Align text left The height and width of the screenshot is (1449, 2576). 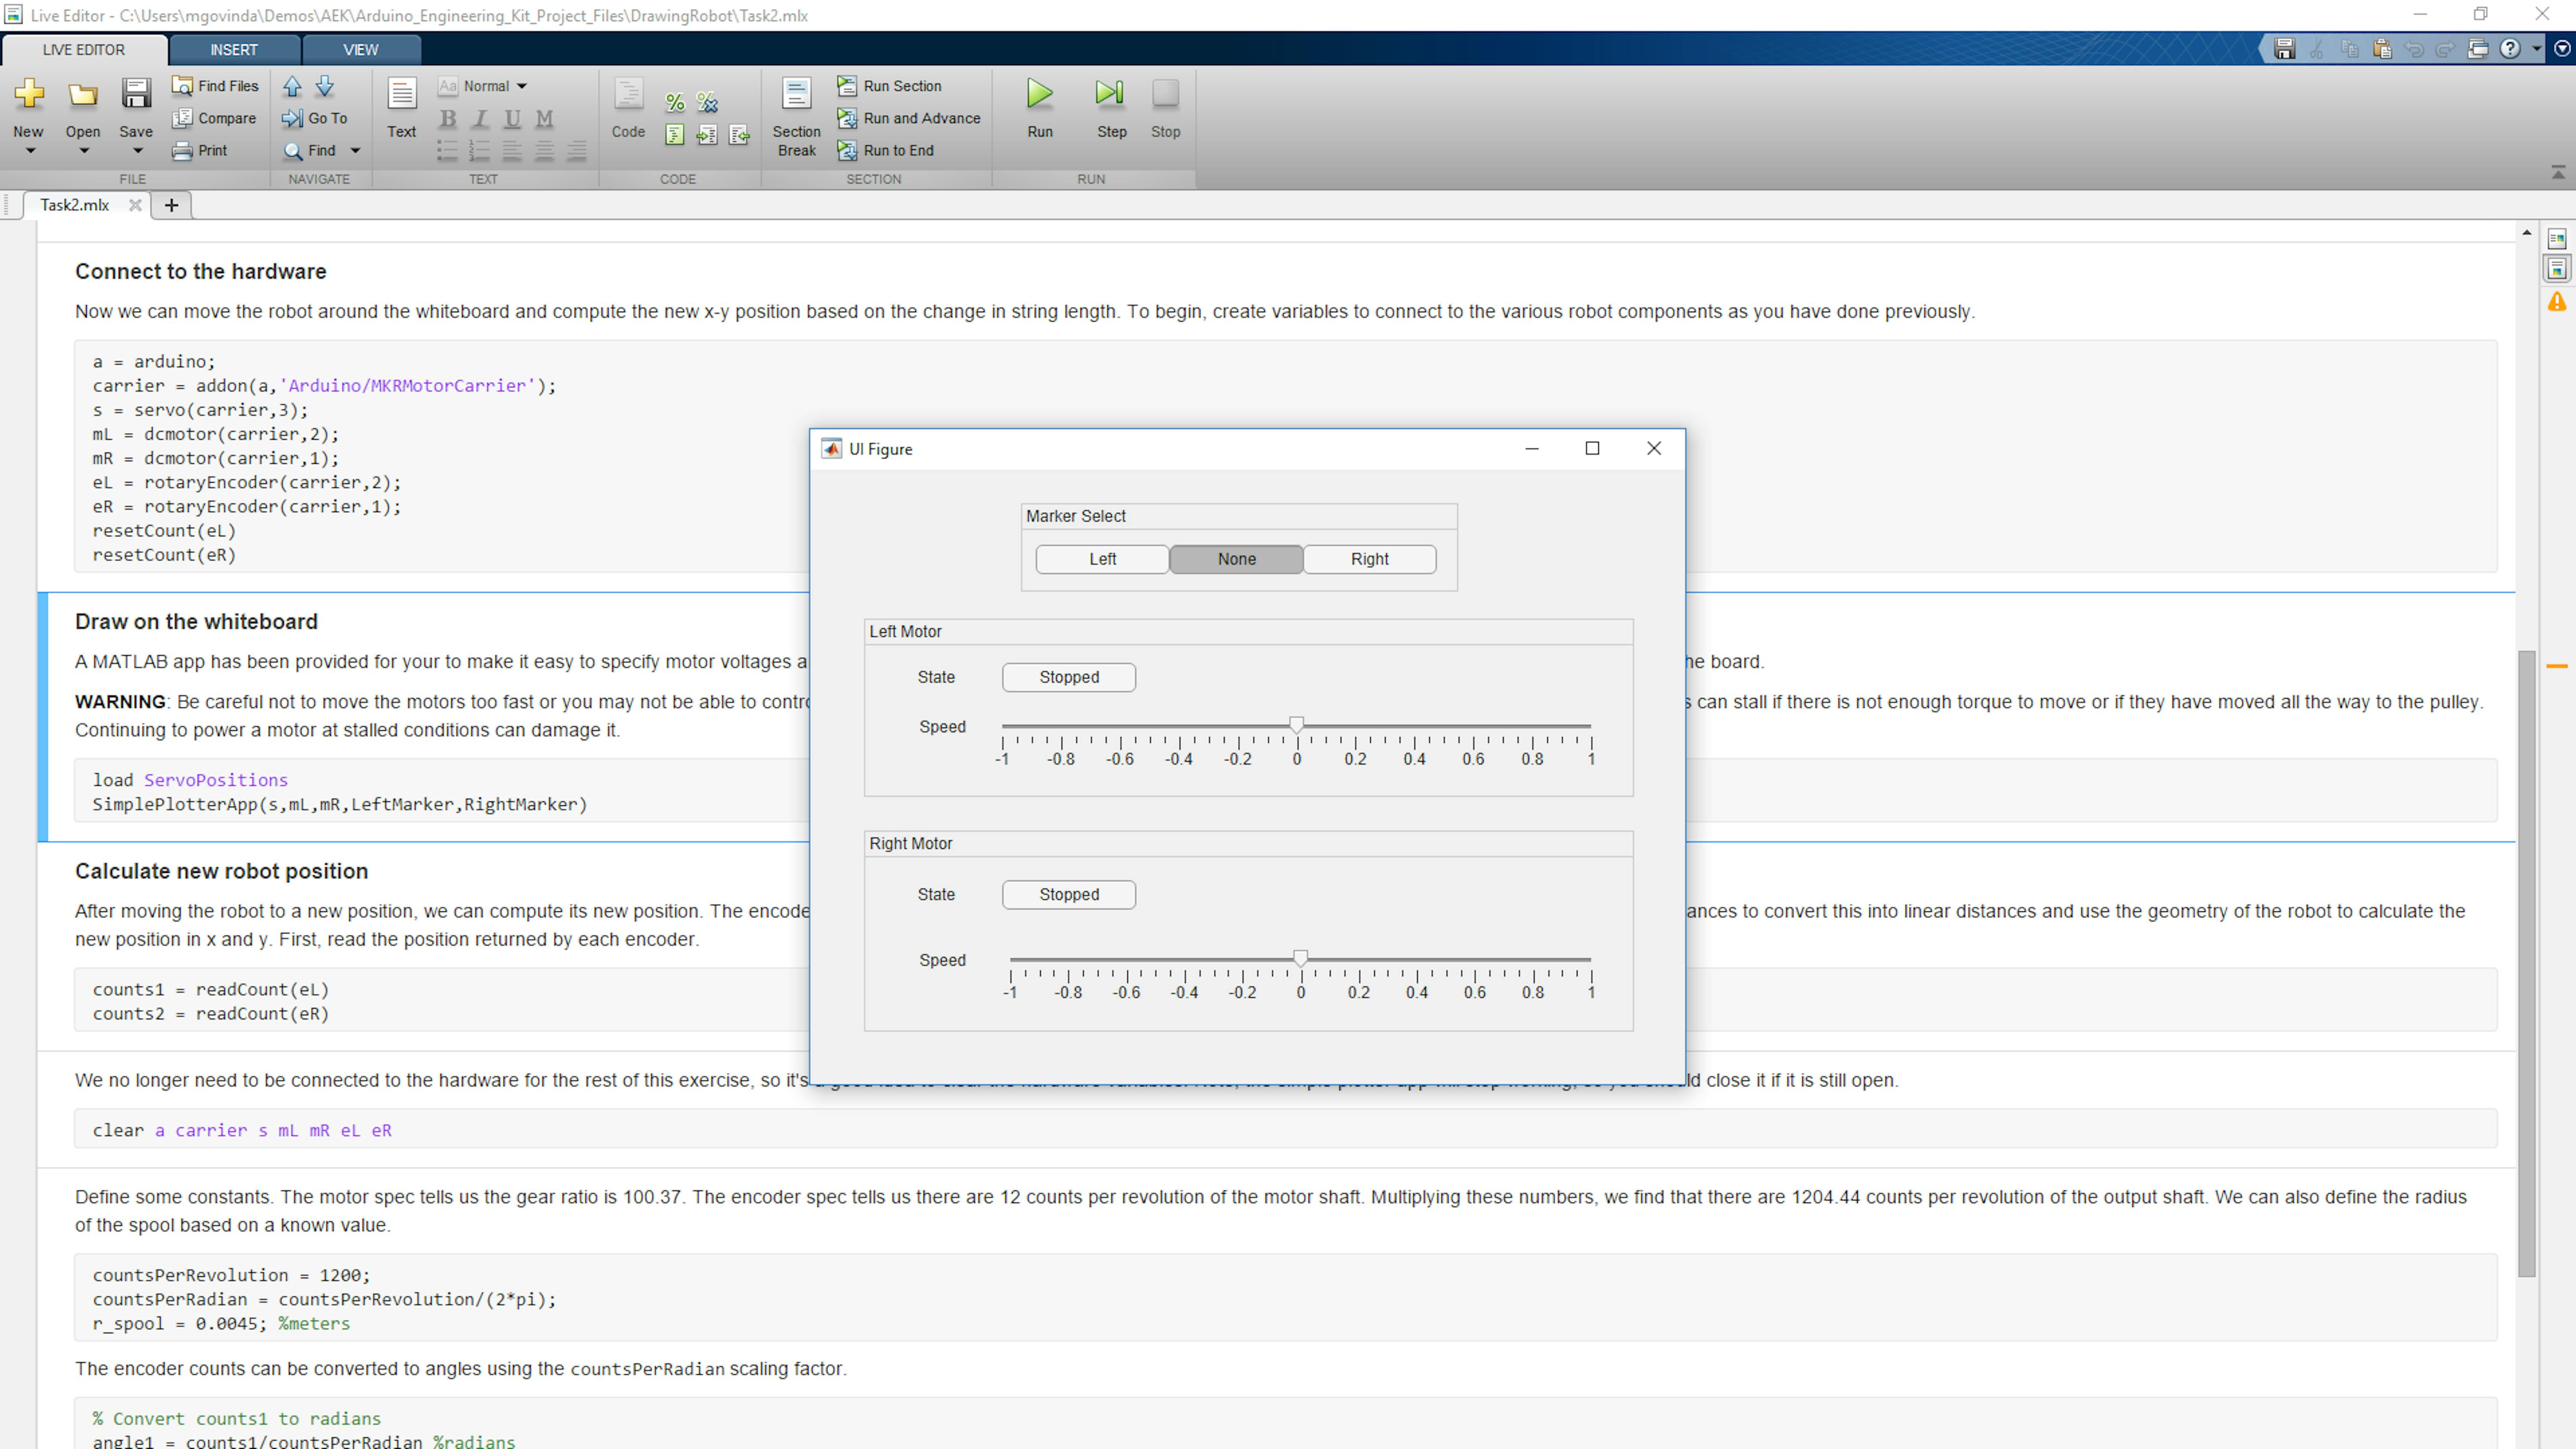point(512,151)
